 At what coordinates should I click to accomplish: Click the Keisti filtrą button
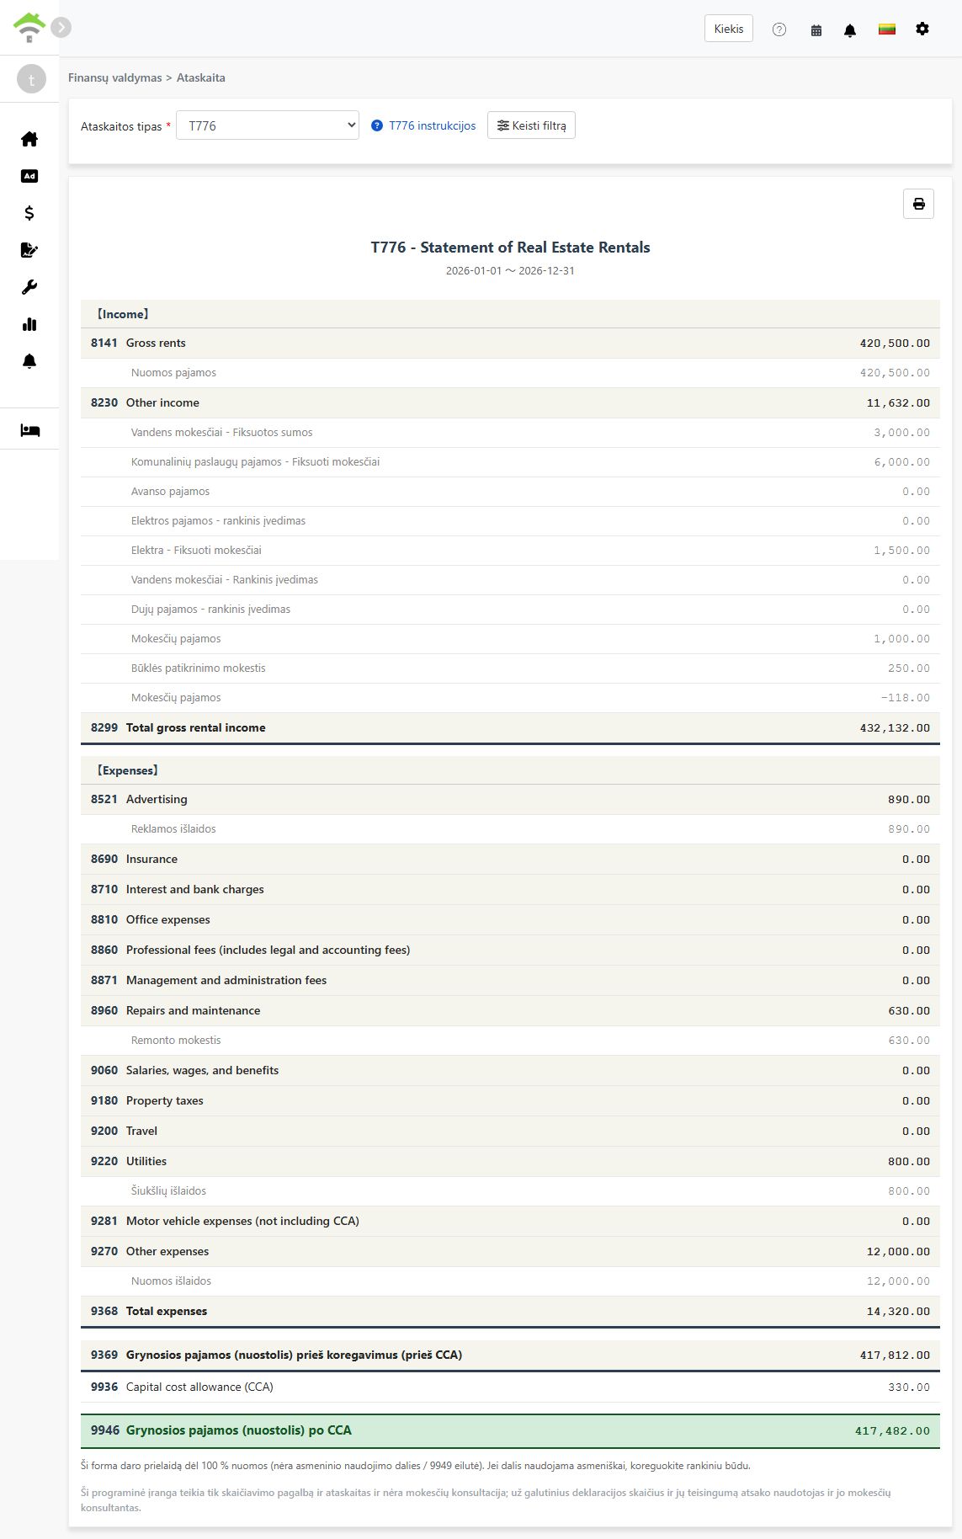(x=531, y=125)
